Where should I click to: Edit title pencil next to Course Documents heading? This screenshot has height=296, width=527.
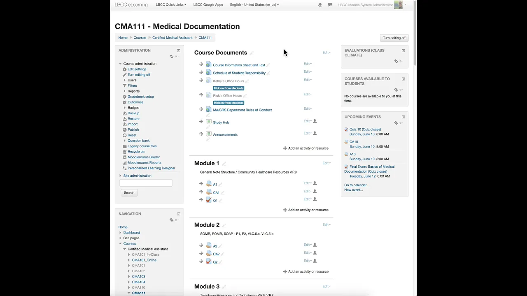[x=252, y=53]
